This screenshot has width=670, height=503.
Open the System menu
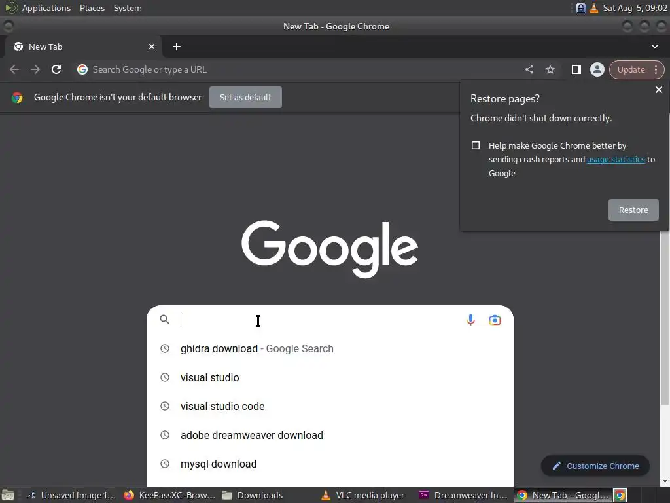click(128, 8)
